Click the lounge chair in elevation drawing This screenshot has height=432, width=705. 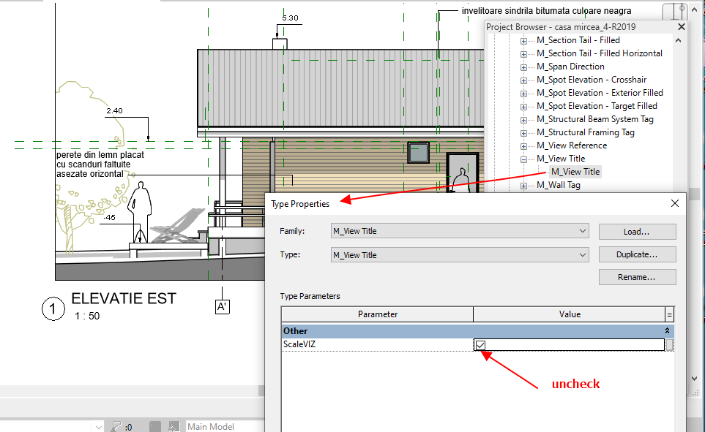click(x=178, y=226)
